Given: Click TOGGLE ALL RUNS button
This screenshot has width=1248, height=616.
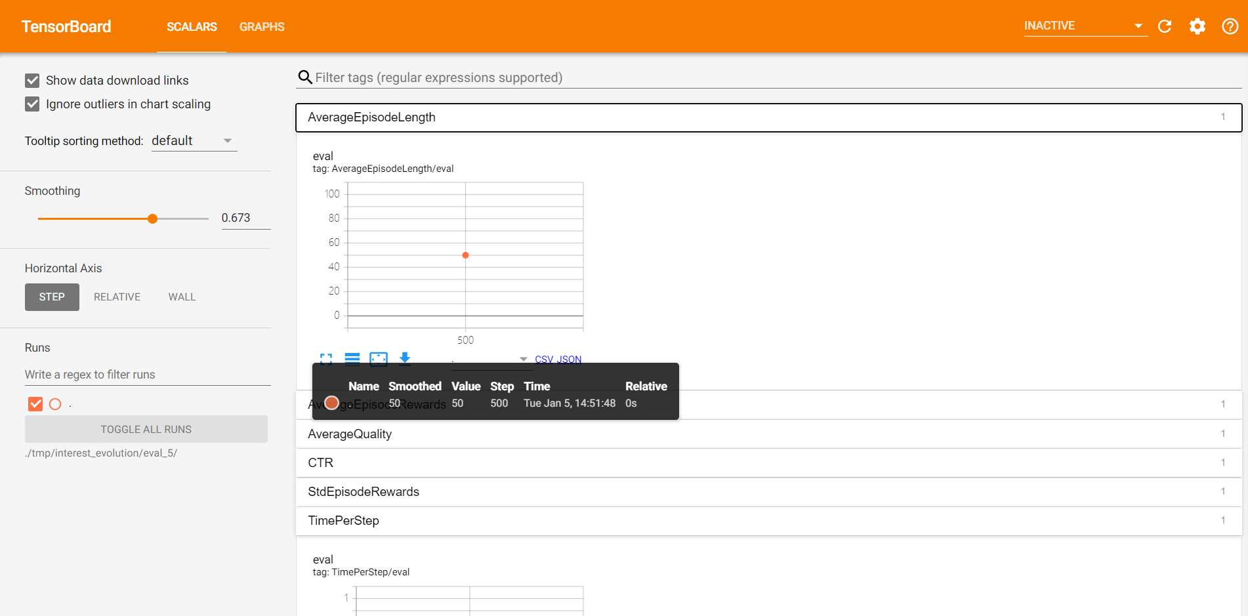Looking at the screenshot, I should click(x=146, y=429).
